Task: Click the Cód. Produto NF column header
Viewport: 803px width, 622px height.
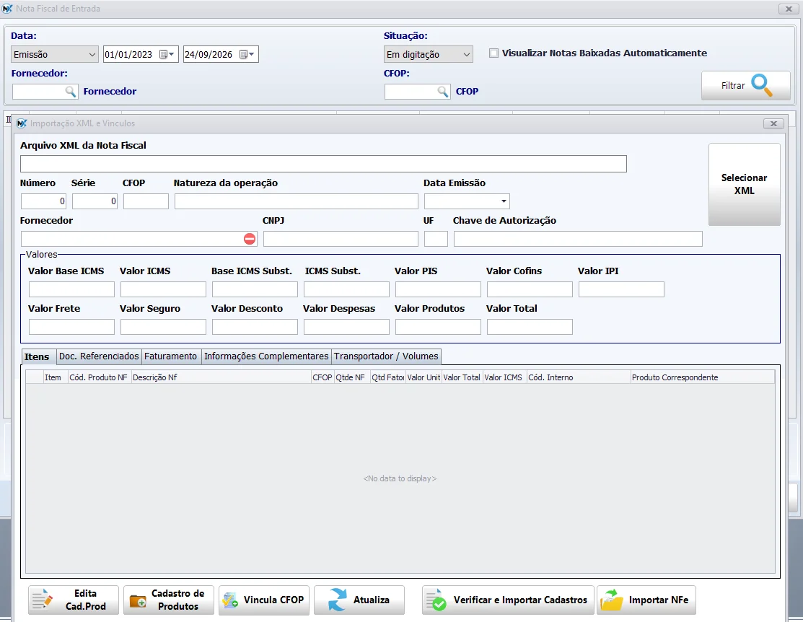Action: coord(100,377)
